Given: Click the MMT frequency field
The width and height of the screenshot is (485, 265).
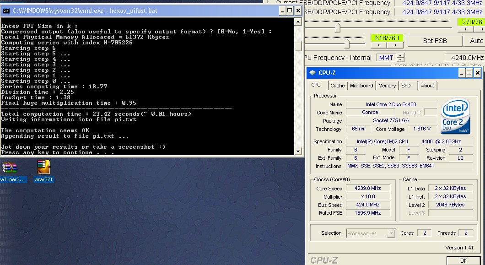Looking at the screenshot, I should click(x=386, y=58).
